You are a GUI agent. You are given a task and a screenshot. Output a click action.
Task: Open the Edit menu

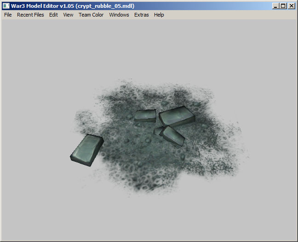[53, 15]
